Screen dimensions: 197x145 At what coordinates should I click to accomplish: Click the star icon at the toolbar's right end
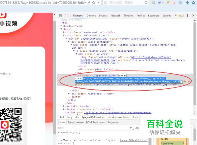(194, 3)
